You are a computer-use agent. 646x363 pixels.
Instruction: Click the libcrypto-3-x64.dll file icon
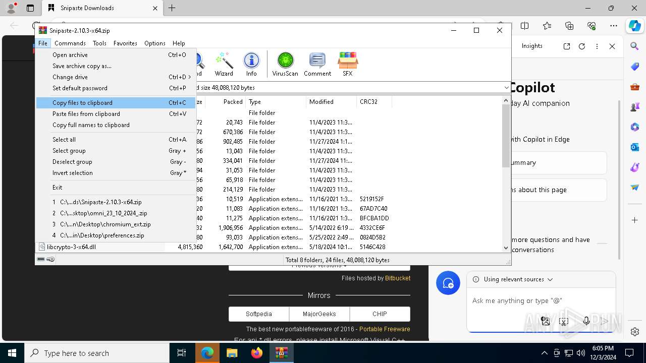42,247
